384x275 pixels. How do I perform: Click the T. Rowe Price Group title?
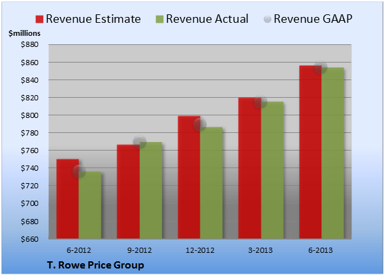click(95, 265)
